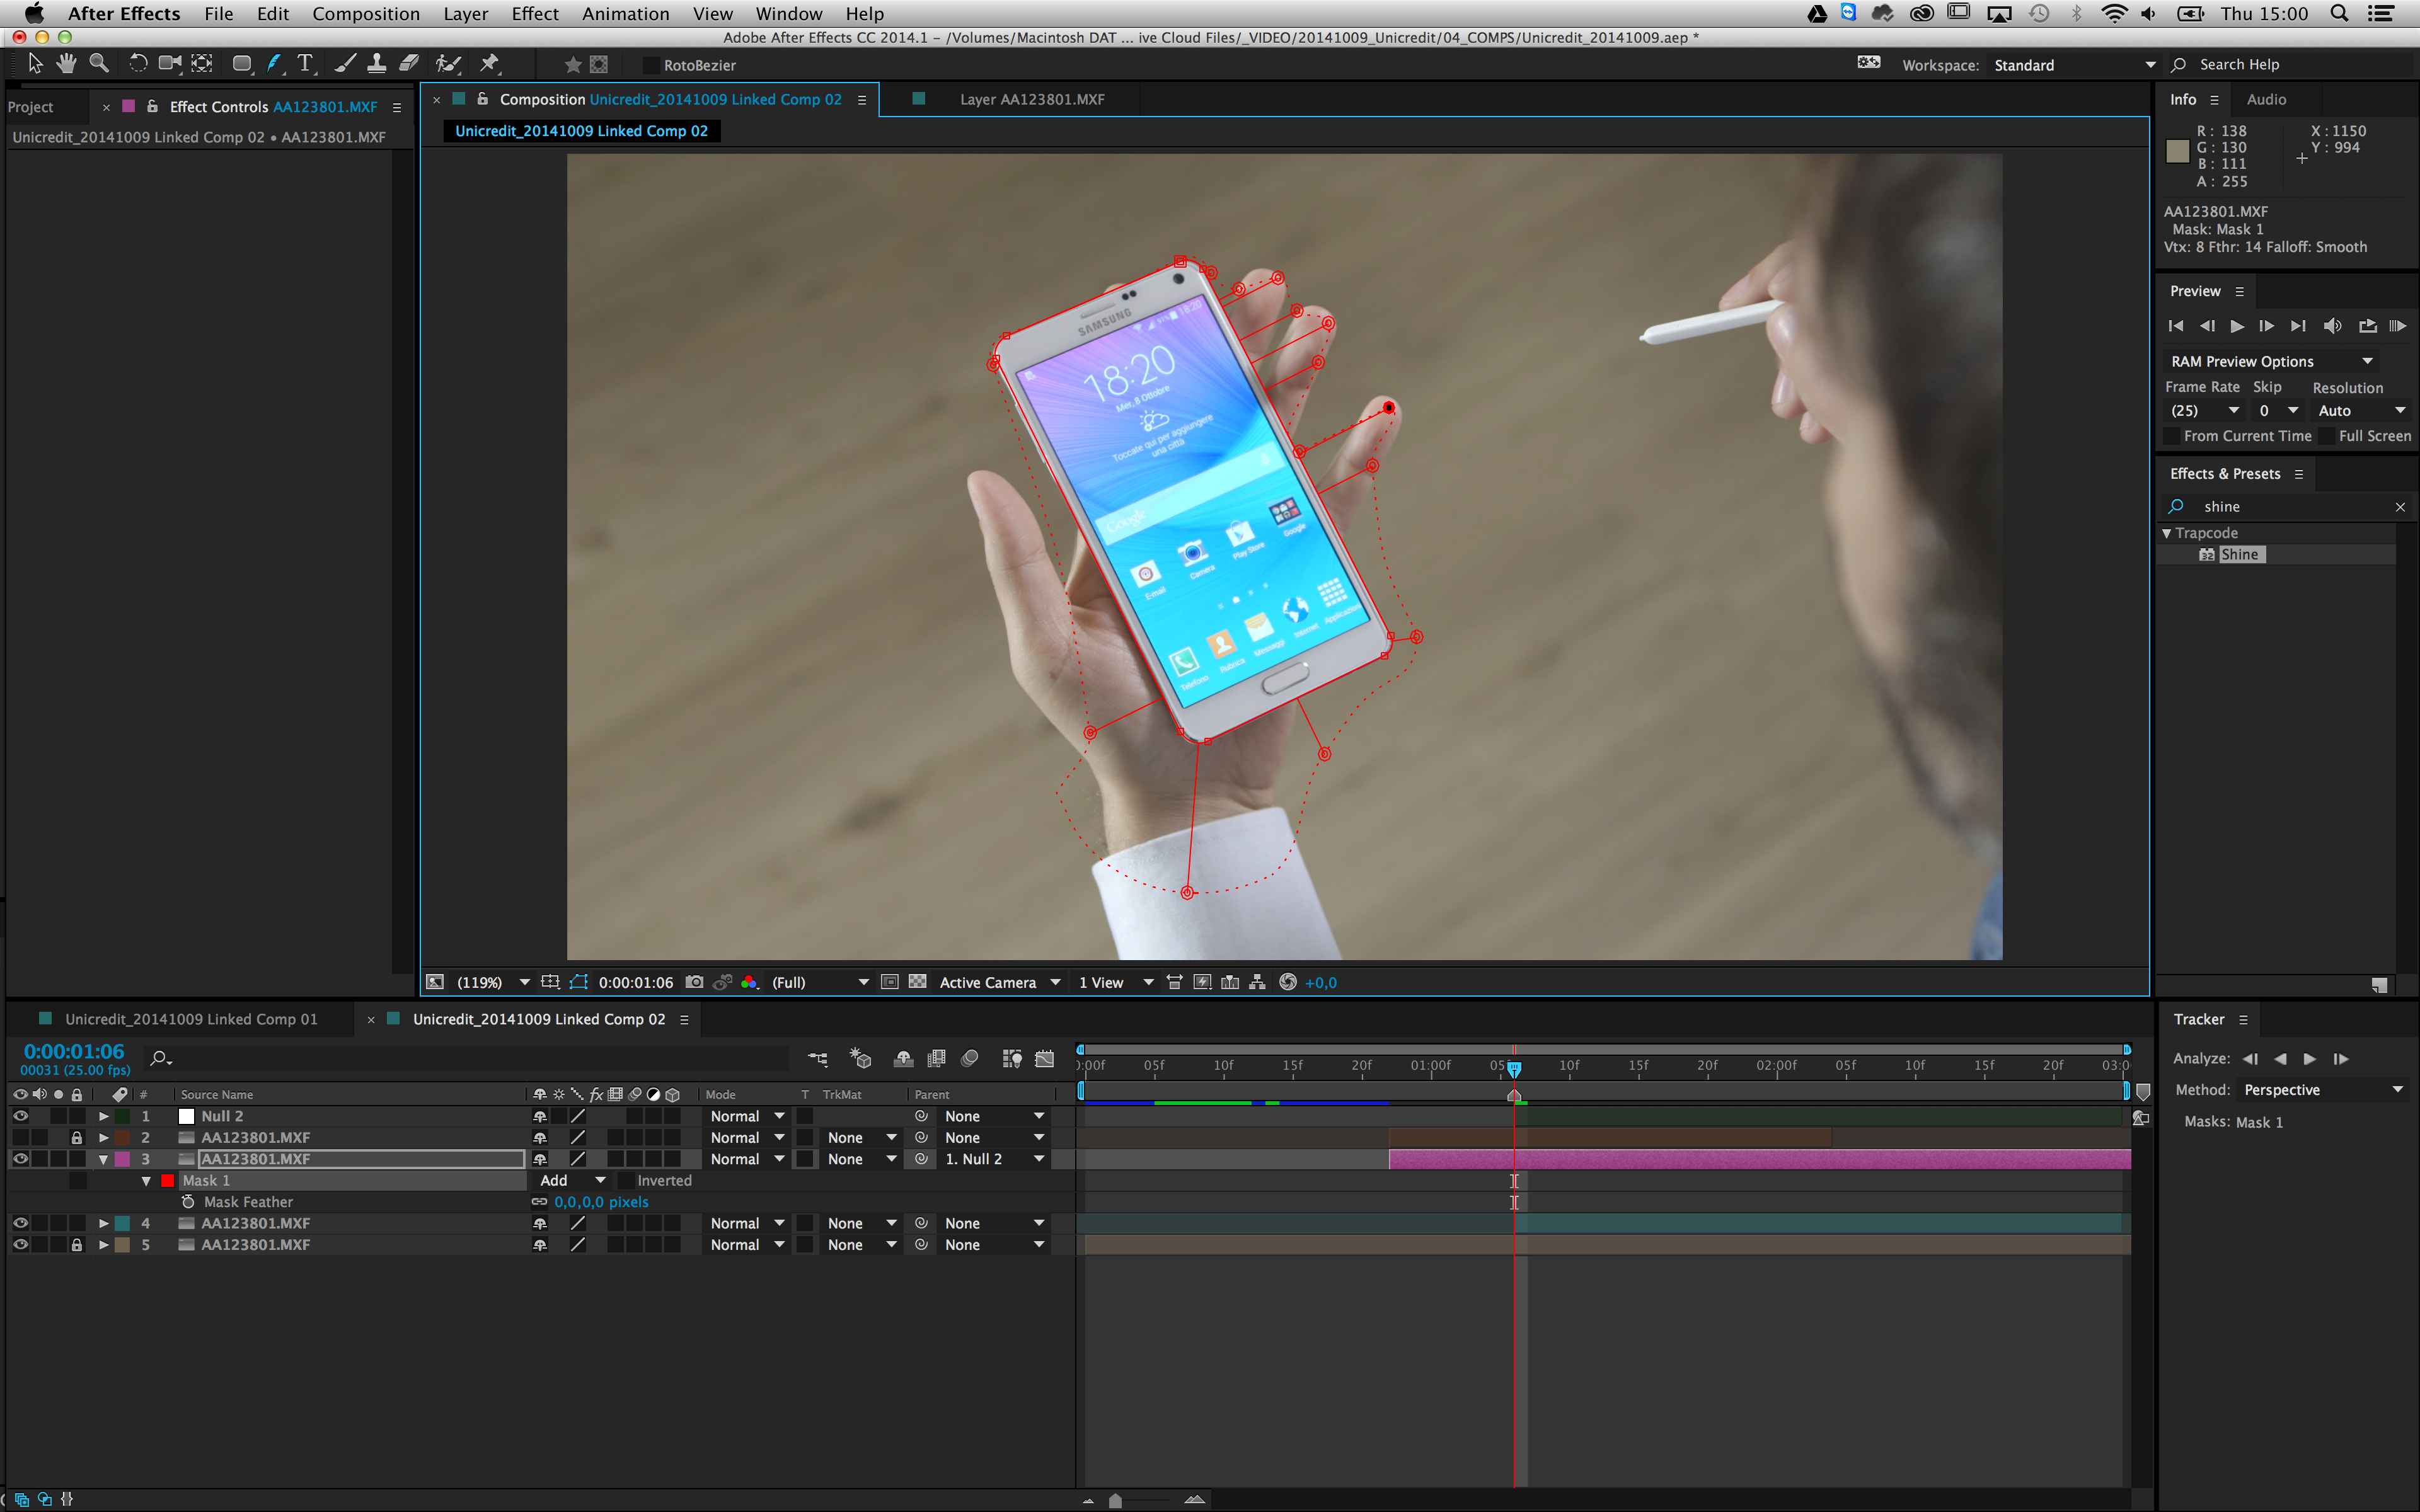Viewport: 2420px width, 1512px height.
Task: Open the Animation menu
Action: tap(625, 14)
